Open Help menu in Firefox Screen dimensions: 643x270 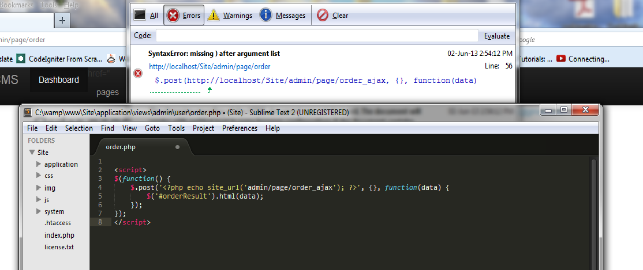point(71,5)
